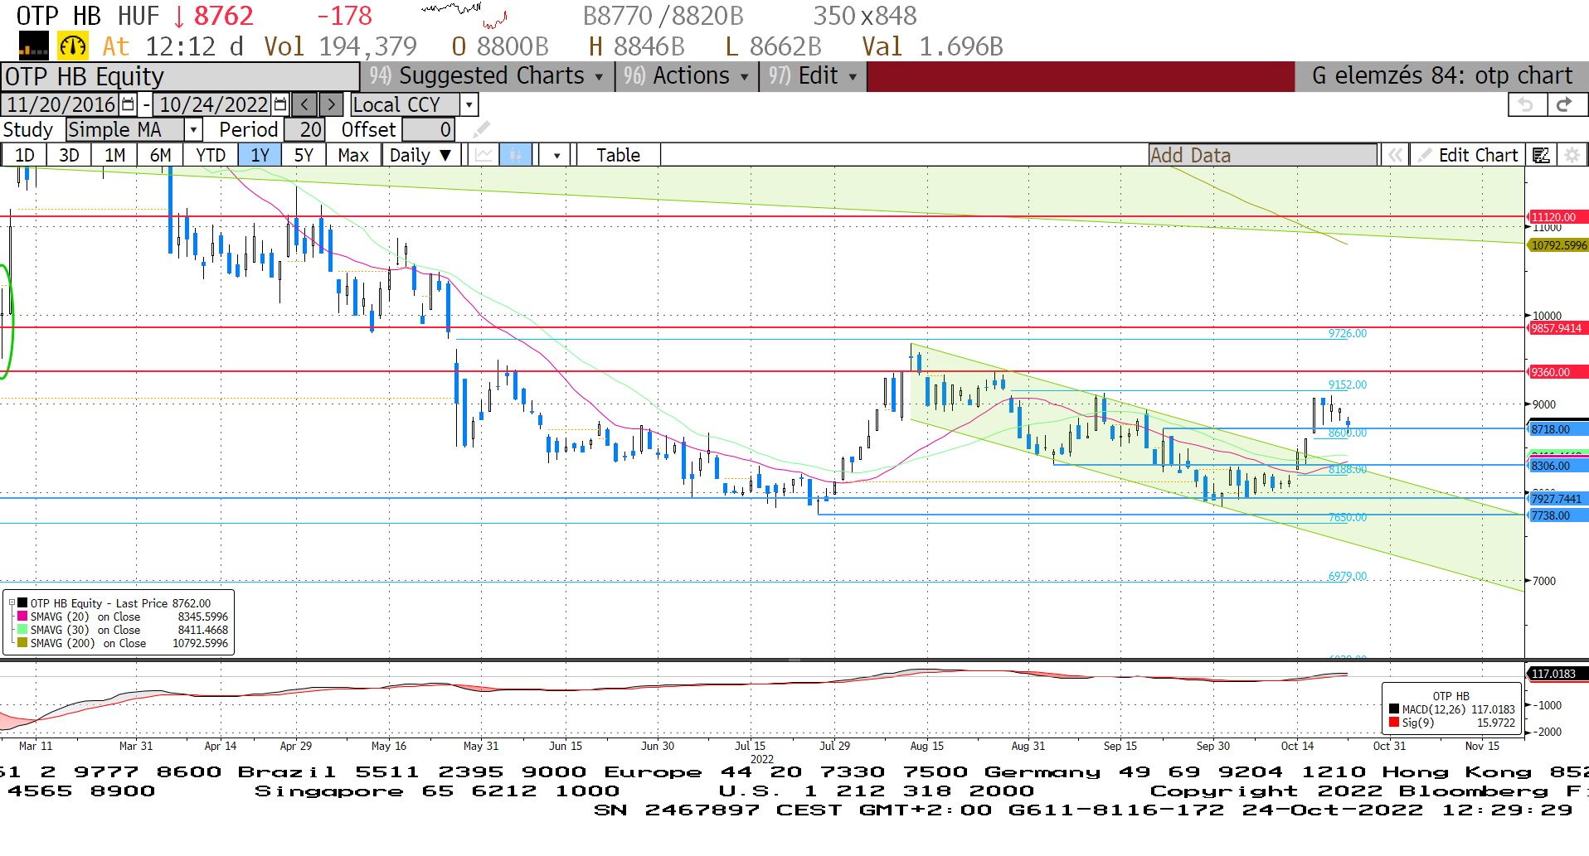The height and width of the screenshot is (856, 1589).
Task: Click the 9360.00 red price label
Action: coord(1557,372)
